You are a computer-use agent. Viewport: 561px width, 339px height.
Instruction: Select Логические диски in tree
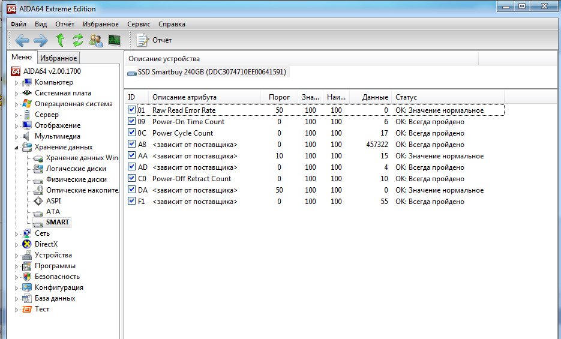(76, 169)
